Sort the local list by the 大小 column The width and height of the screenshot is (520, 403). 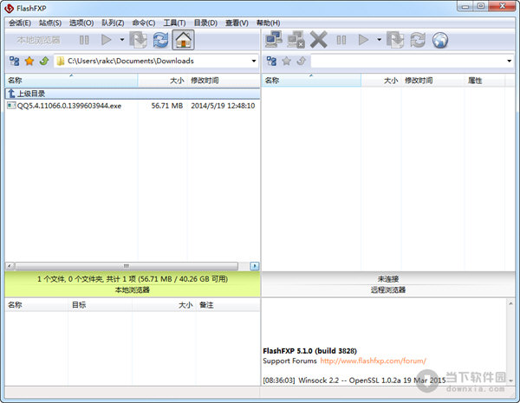(x=163, y=81)
